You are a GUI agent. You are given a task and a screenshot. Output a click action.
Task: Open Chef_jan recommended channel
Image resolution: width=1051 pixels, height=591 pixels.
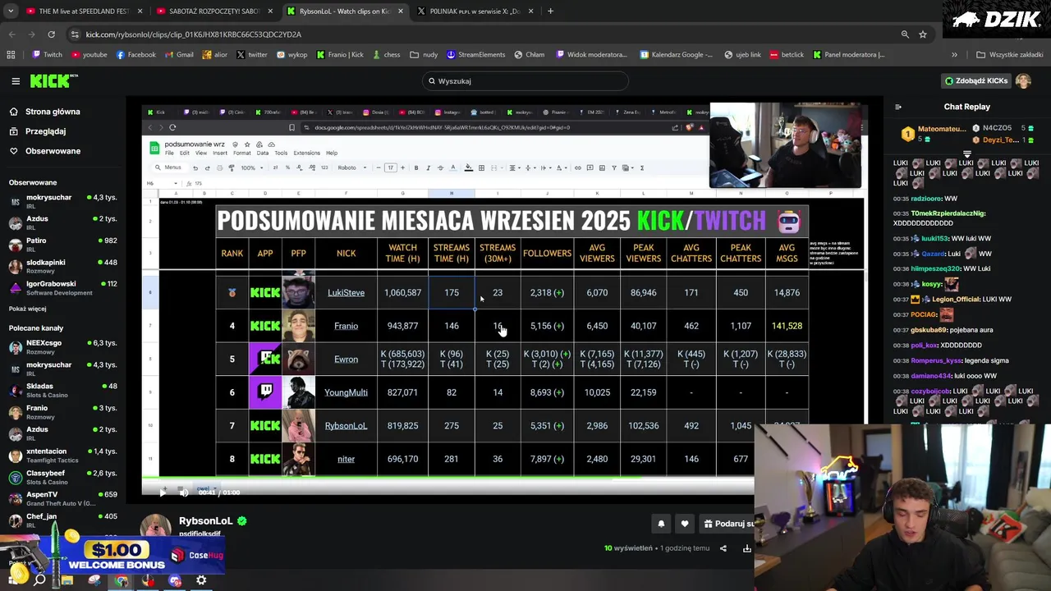[63, 520]
